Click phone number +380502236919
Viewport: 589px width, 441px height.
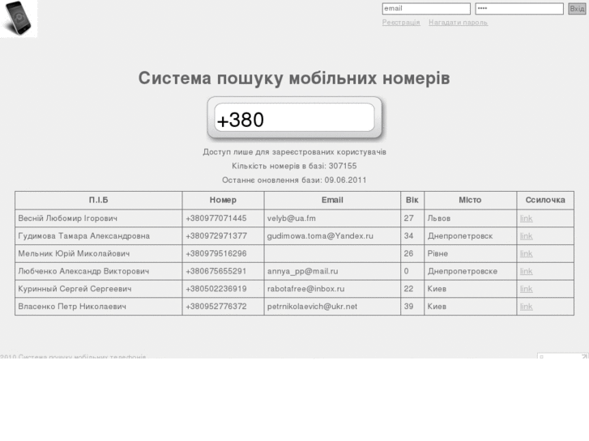click(x=216, y=289)
